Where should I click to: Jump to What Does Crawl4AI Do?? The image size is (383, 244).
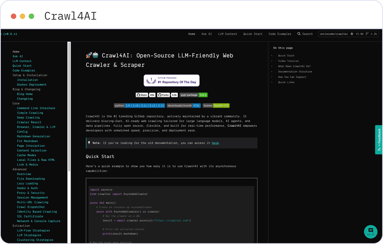[x=294, y=66]
